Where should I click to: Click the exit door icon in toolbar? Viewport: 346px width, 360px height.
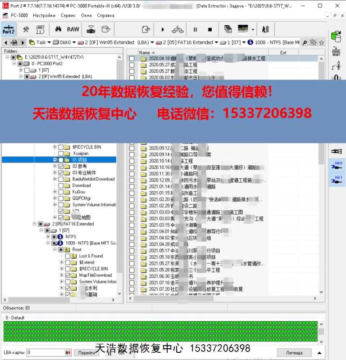265,30
